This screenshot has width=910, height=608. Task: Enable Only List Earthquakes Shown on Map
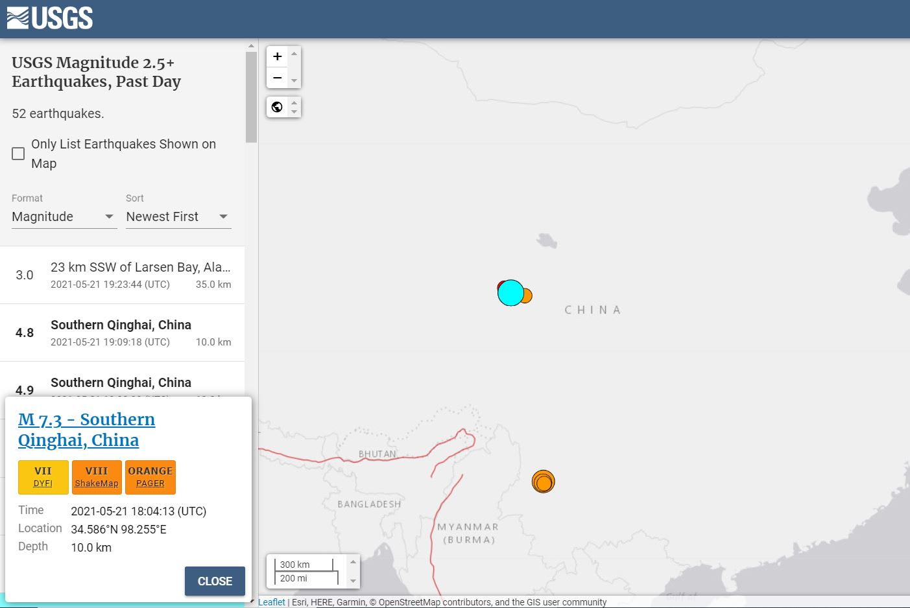click(x=18, y=154)
